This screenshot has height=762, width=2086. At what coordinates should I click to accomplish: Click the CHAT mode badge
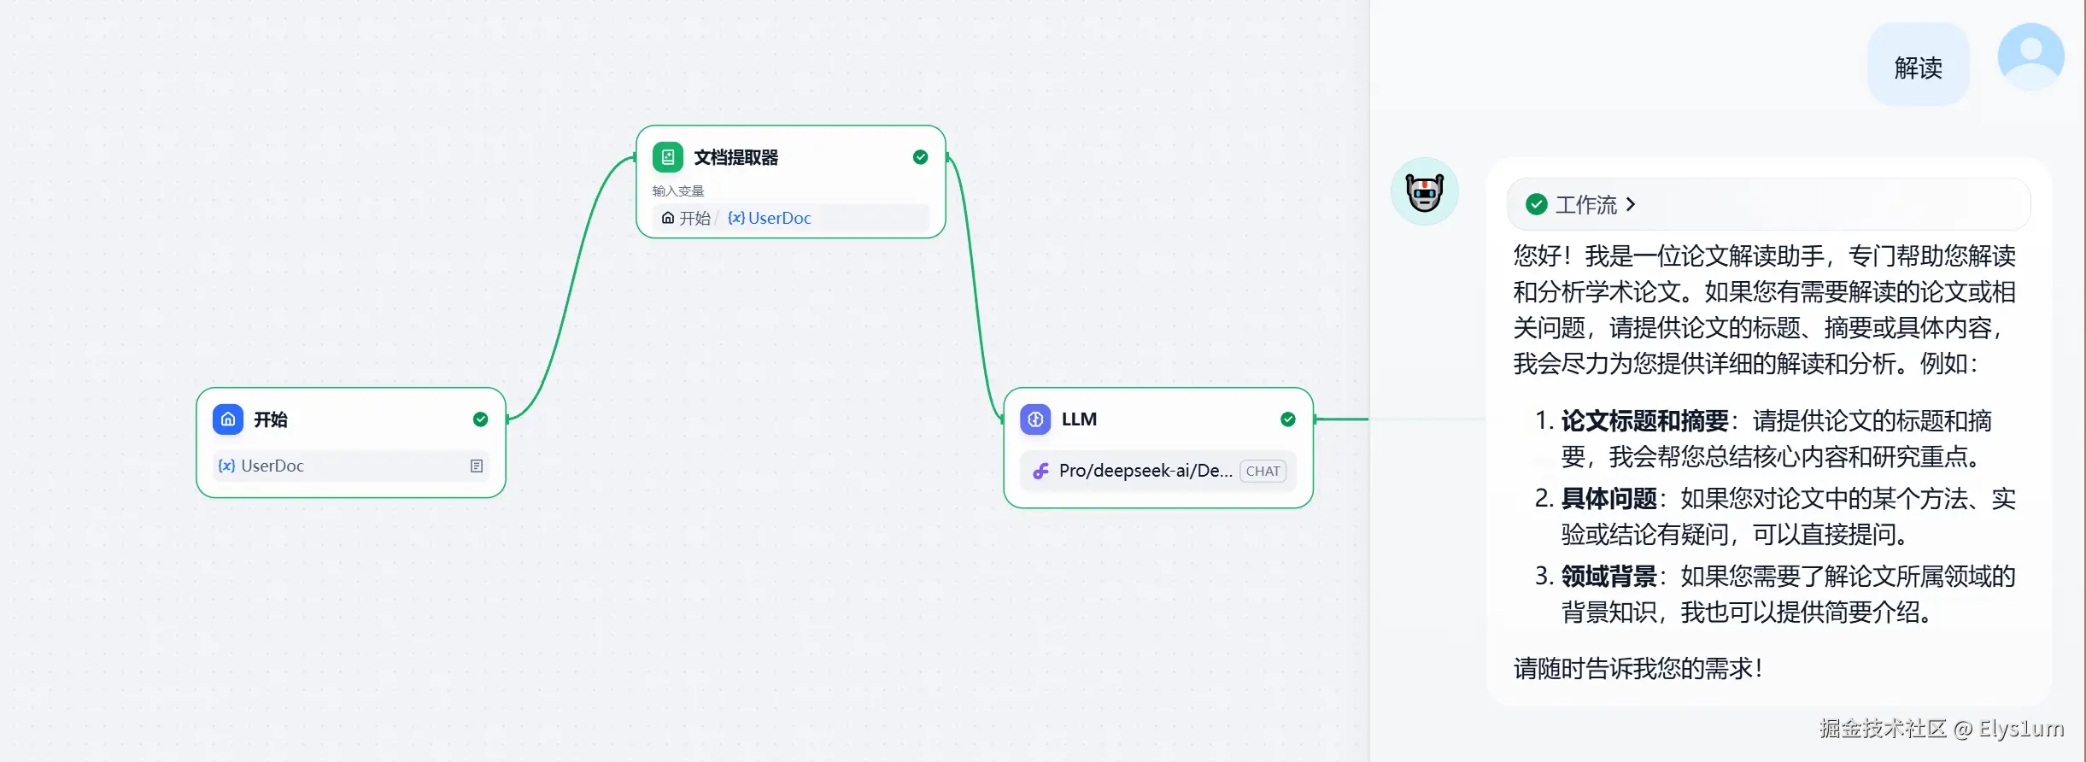coord(1263,471)
